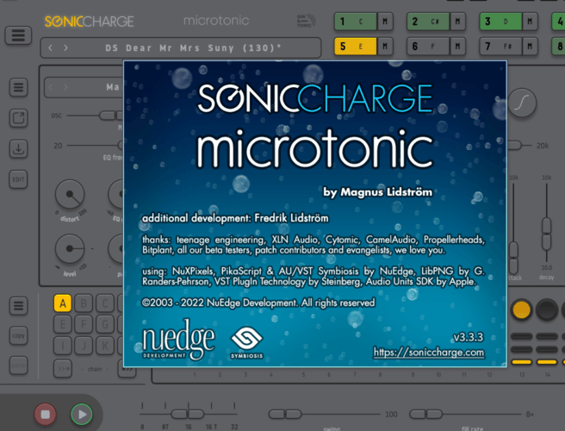Image resolution: width=565 pixels, height=431 pixels.
Task: Mute drum channel 3
Action: click(x=530, y=22)
